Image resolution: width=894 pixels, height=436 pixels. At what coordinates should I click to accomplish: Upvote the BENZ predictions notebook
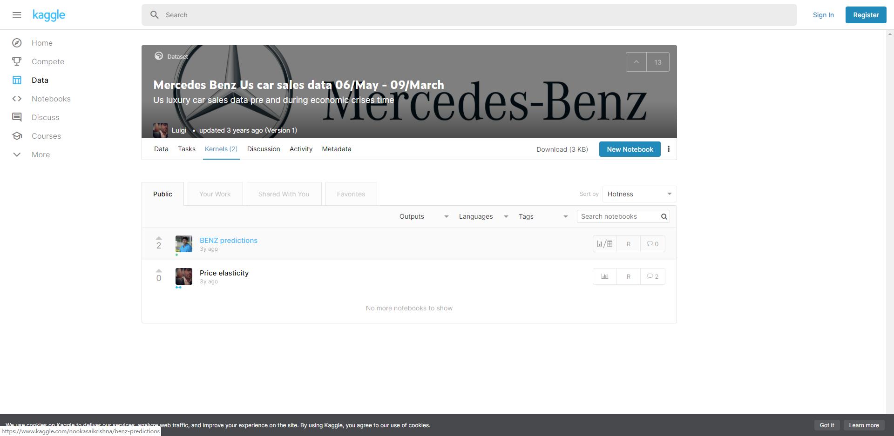click(159, 238)
